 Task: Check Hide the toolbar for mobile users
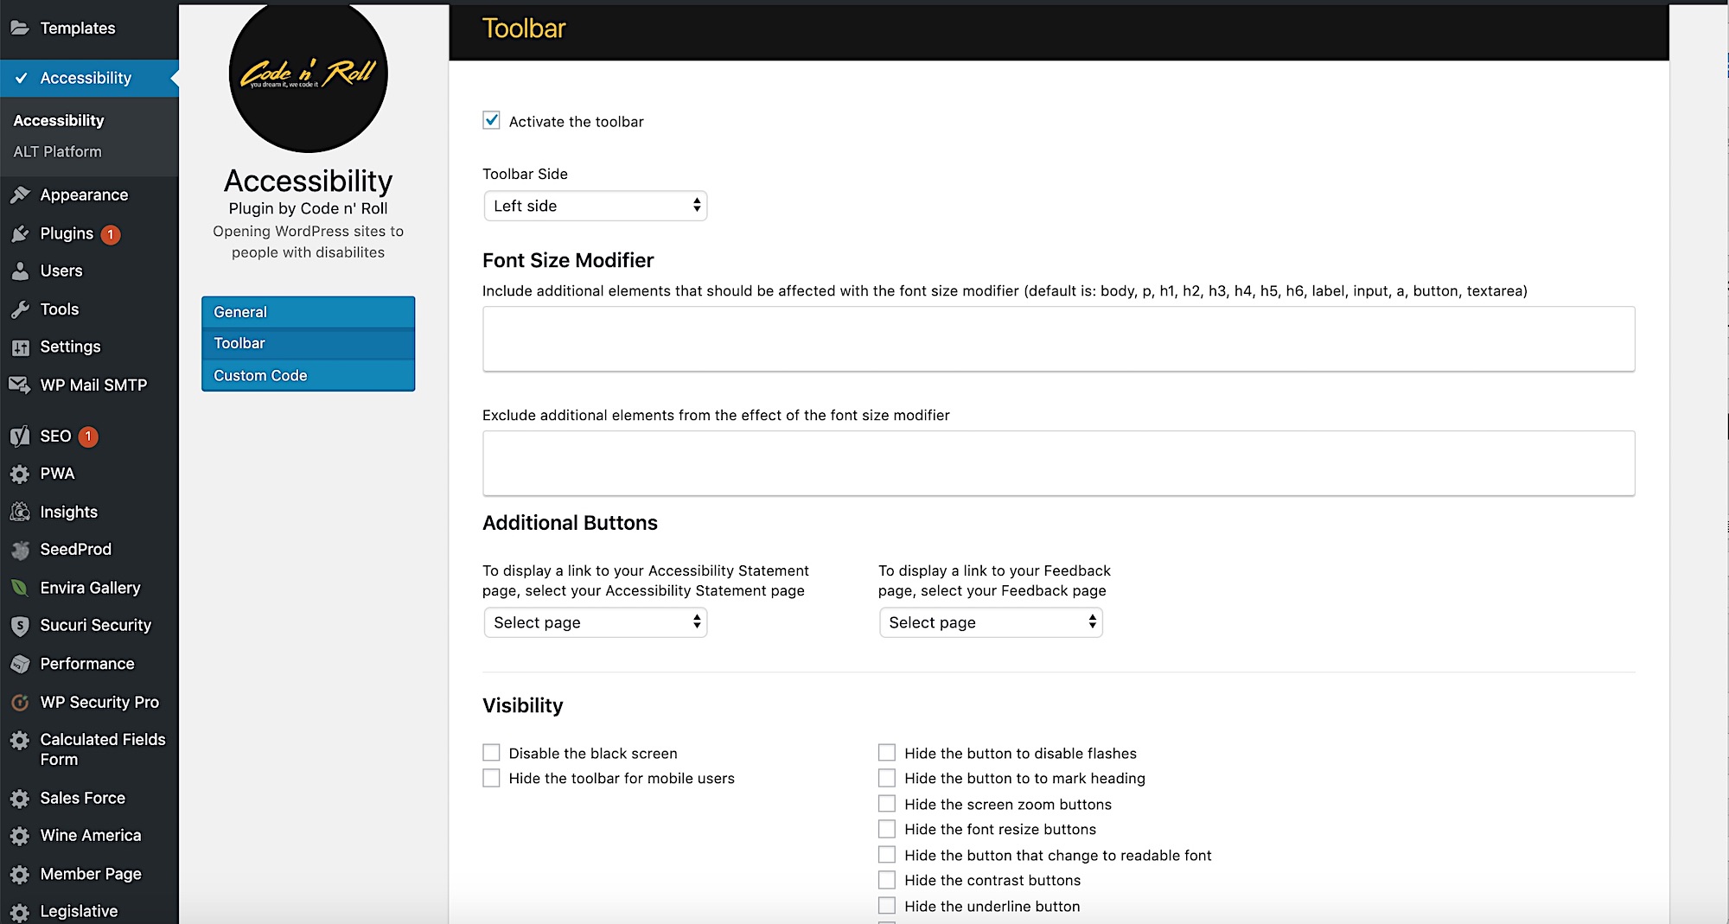pyautogui.click(x=491, y=778)
